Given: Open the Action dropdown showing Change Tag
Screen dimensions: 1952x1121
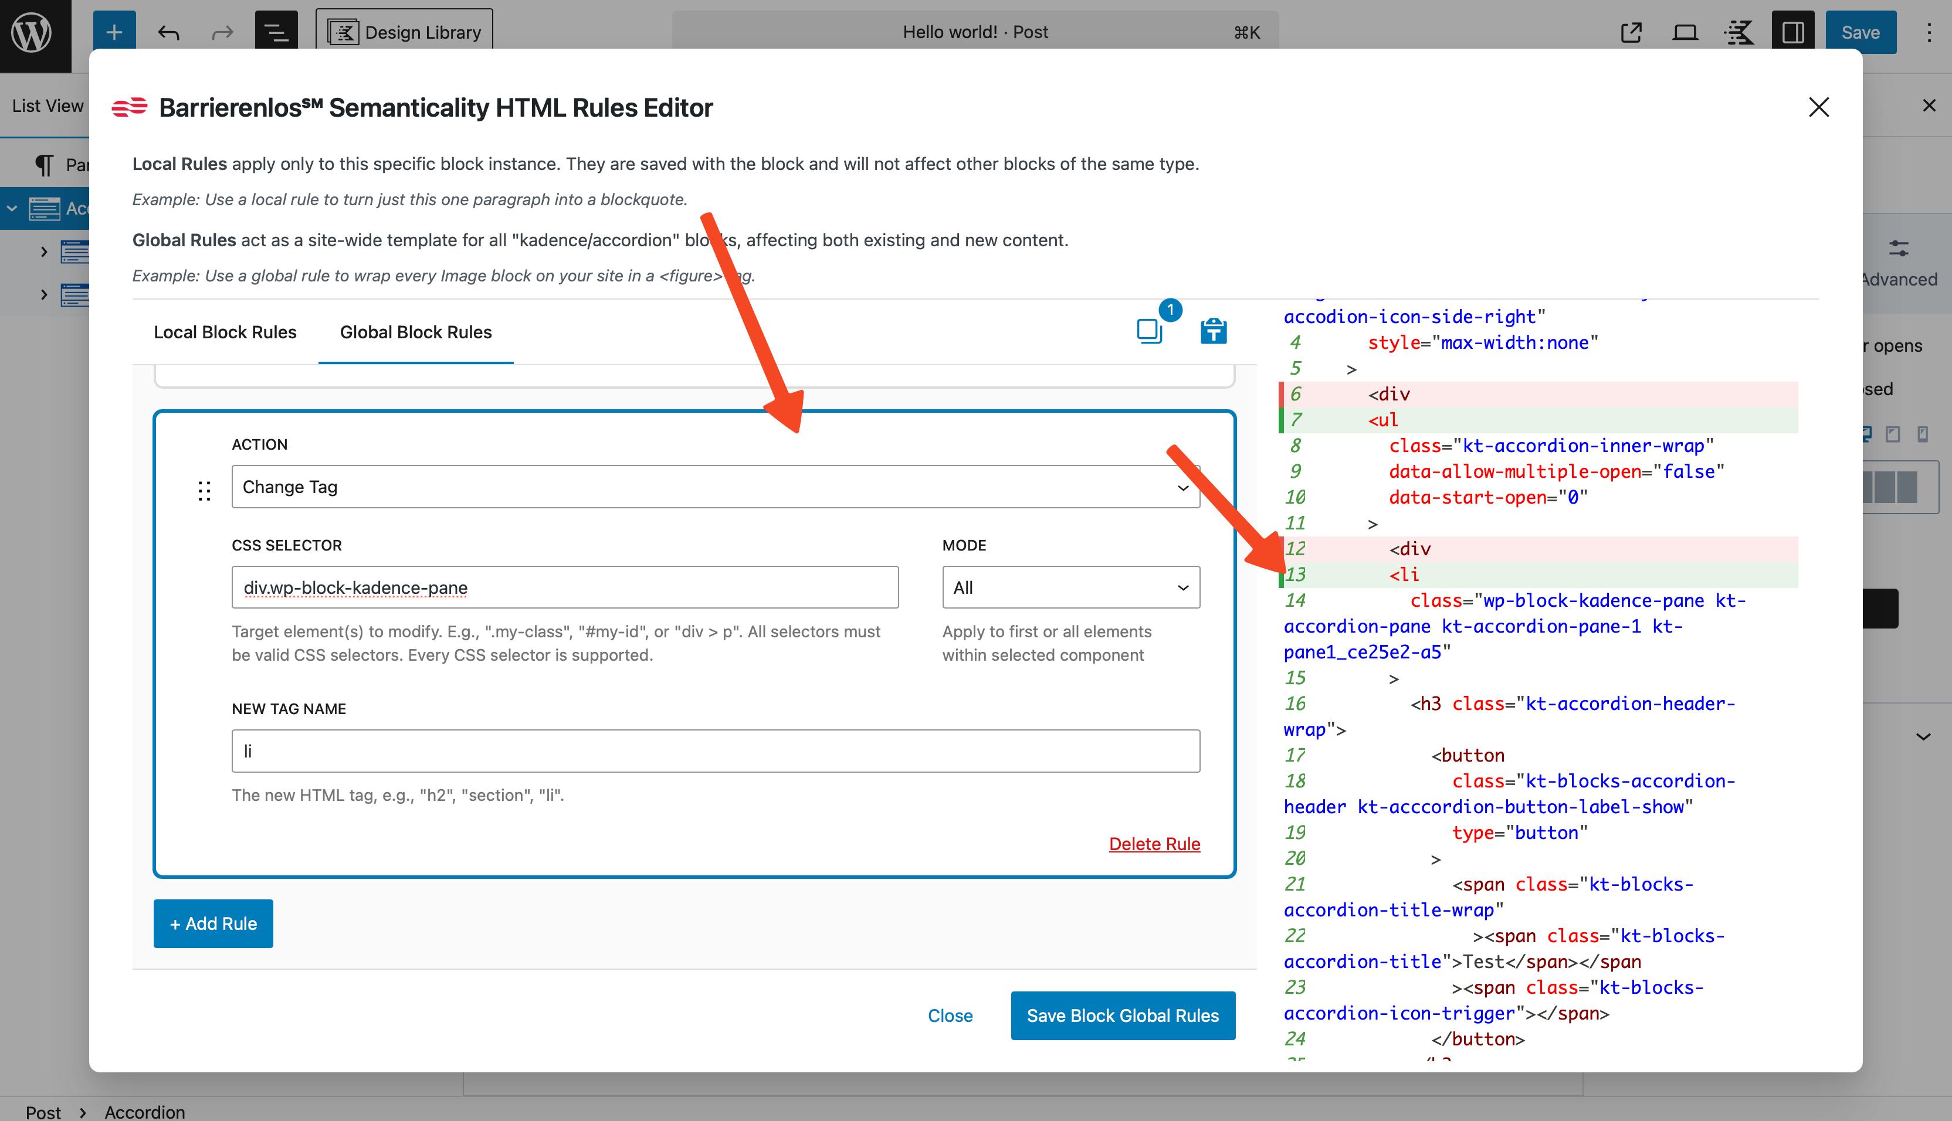Looking at the screenshot, I should coord(714,487).
